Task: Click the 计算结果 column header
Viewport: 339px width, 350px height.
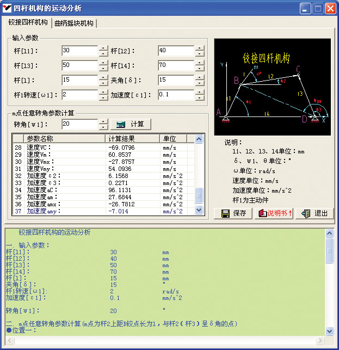Action: pos(133,139)
